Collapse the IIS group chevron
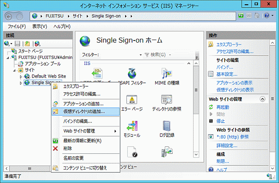 pyautogui.click(x=189, y=63)
